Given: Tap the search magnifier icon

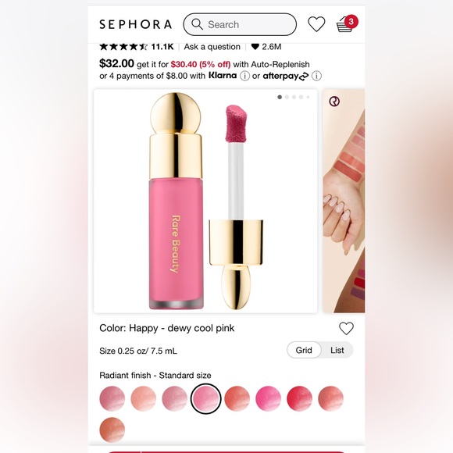Looking at the screenshot, I should [197, 24].
